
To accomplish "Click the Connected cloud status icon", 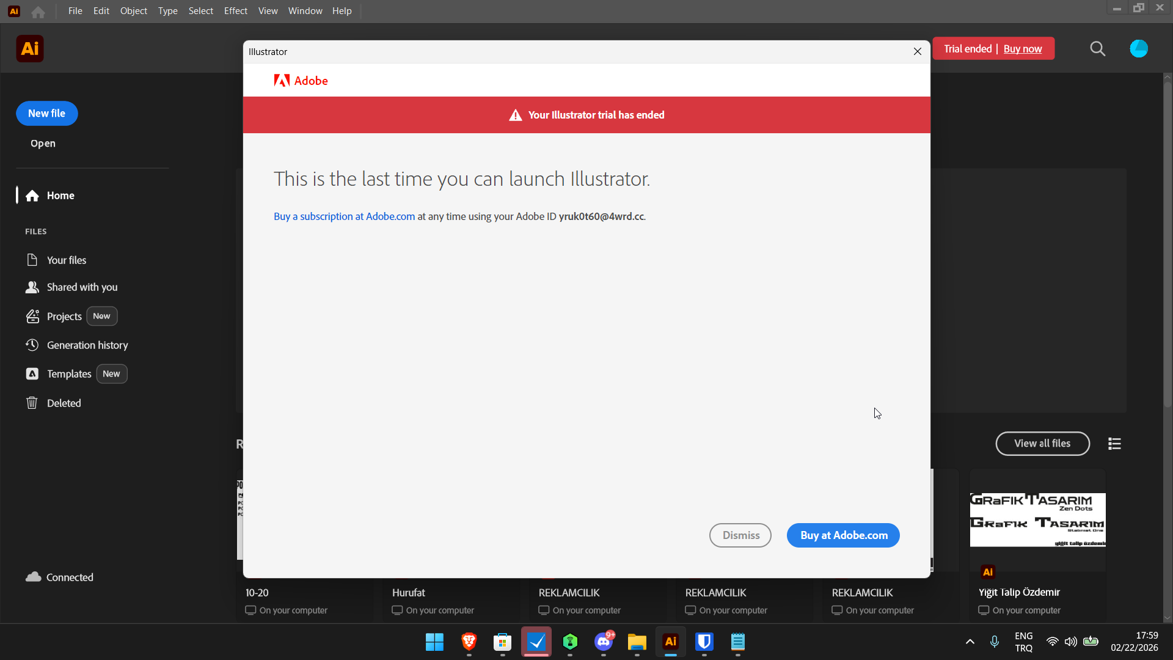I will coord(34,577).
